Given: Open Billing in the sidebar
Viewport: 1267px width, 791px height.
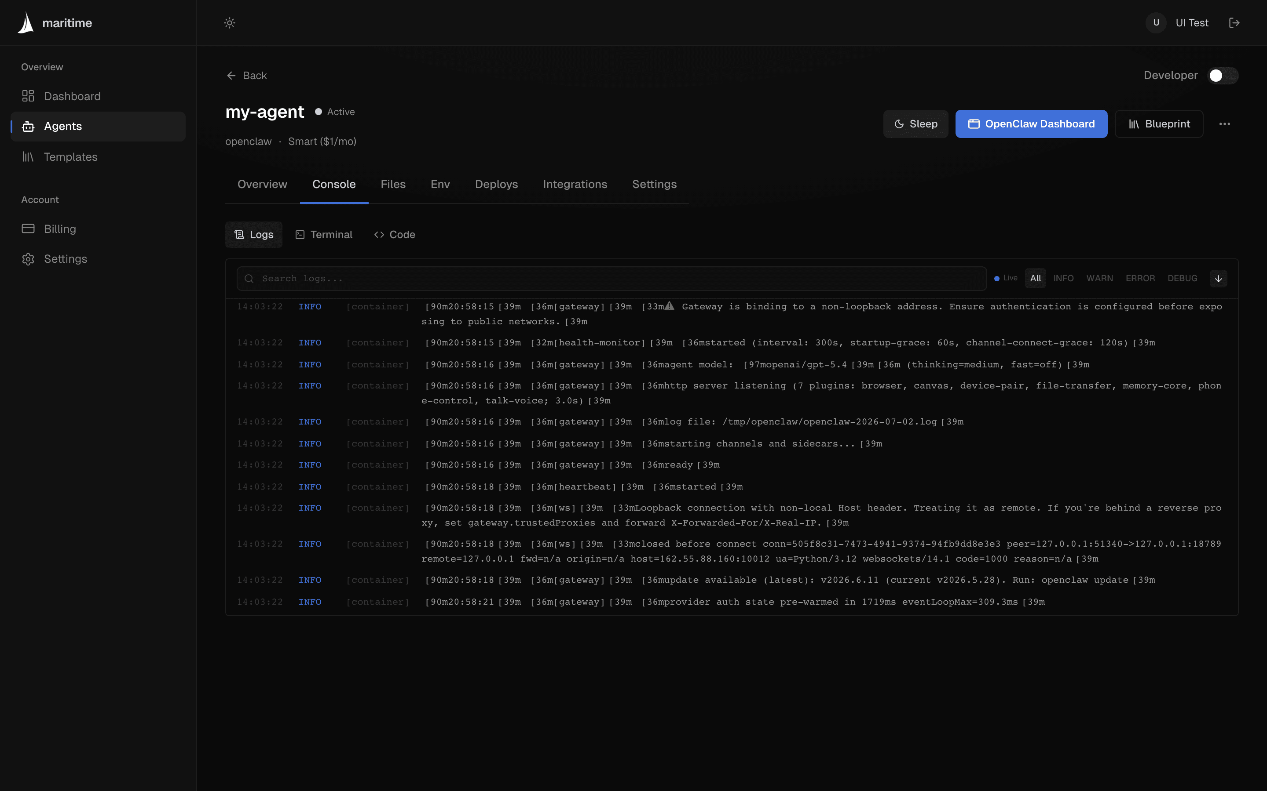Looking at the screenshot, I should click(98, 229).
